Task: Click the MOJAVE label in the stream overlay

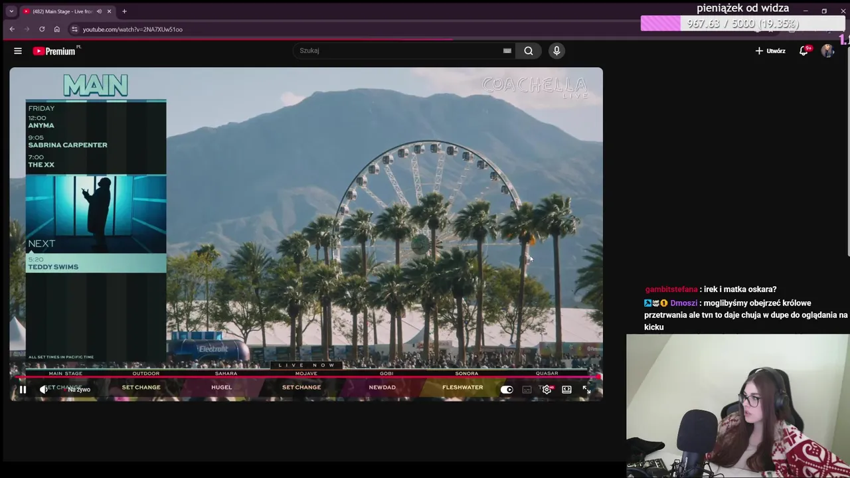Action: coord(306,373)
